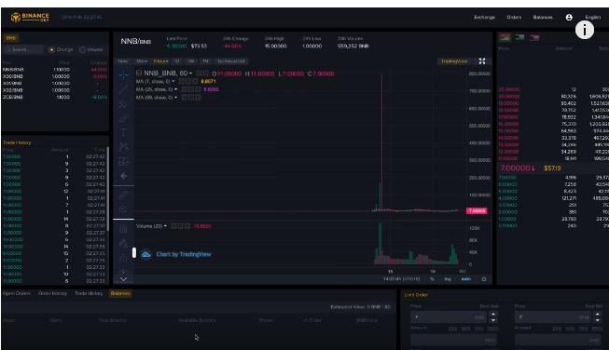Switch to the Open Orders tab
The width and height of the screenshot is (609, 350).
click(x=17, y=293)
